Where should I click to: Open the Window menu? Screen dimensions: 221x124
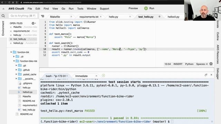[92, 9]
